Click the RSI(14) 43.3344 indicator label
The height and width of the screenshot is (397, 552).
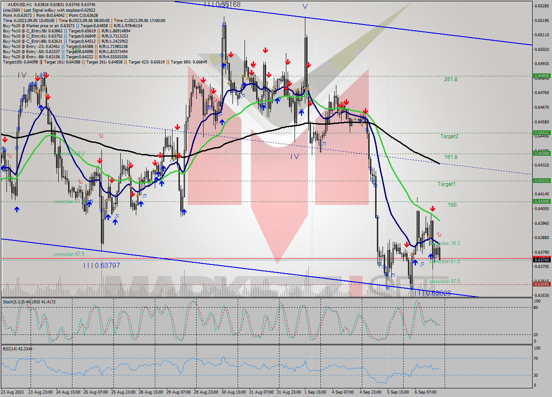pyautogui.click(x=17, y=349)
